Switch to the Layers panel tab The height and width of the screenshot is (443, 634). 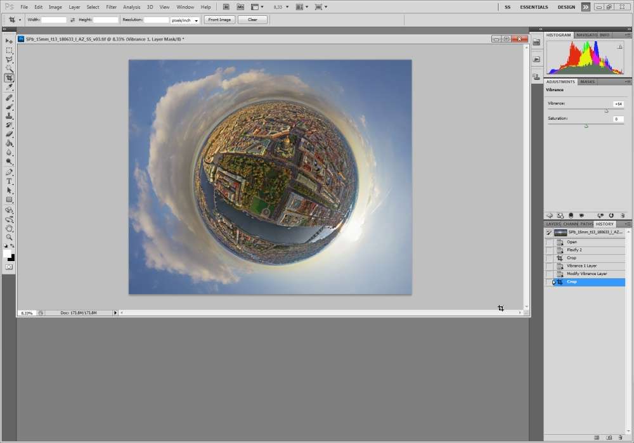pos(553,224)
